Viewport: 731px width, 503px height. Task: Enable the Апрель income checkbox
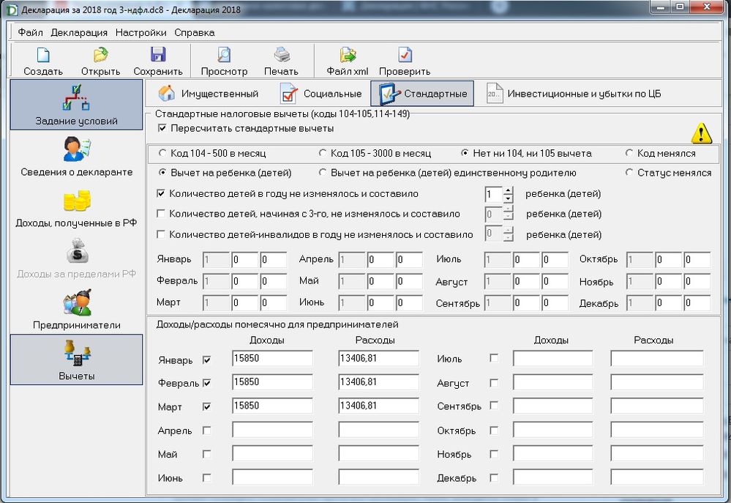[x=206, y=431]
